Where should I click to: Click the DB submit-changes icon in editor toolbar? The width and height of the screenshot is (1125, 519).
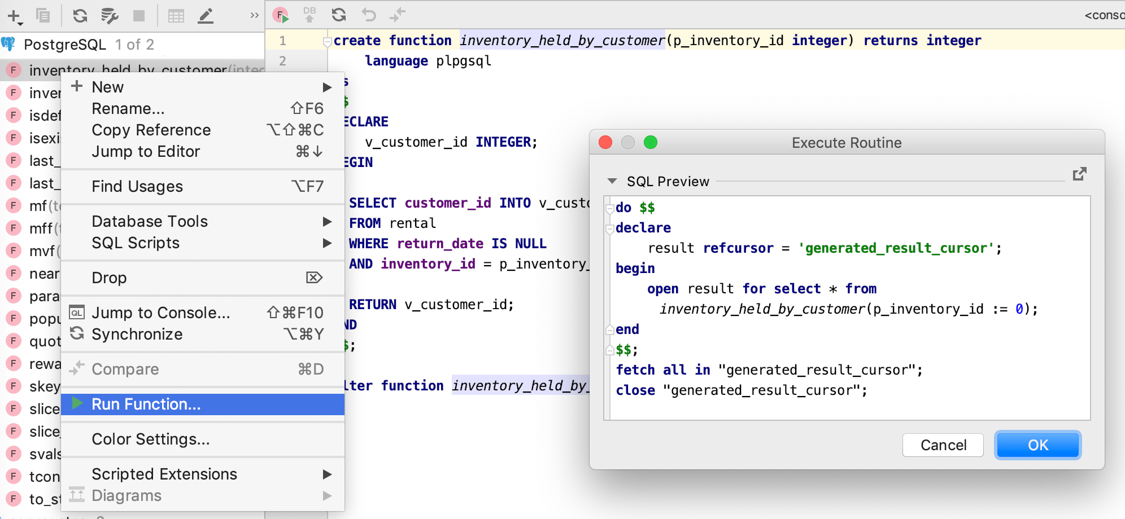309,15
